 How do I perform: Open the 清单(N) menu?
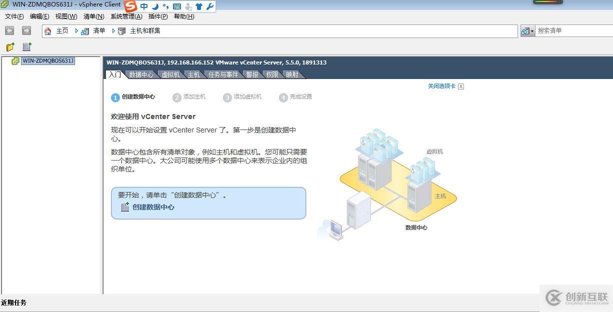pyautogui.click(x=93, y=16)
